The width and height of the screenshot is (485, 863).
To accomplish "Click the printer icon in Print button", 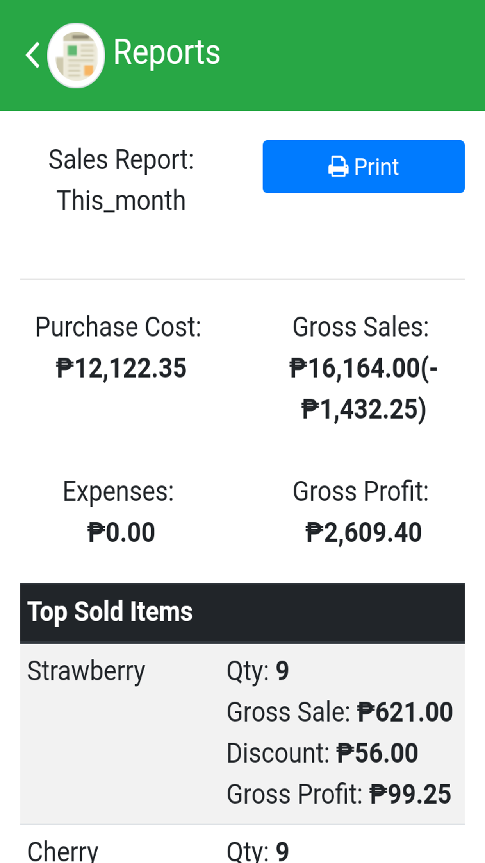I will coord(338,167).
